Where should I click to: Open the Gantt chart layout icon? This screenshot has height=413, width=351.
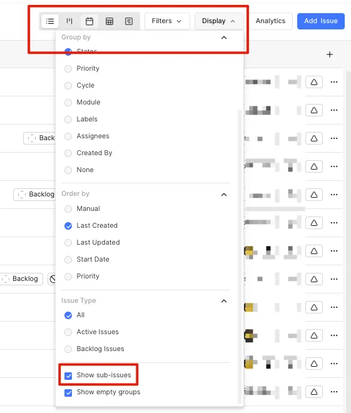tap(129, 21)
